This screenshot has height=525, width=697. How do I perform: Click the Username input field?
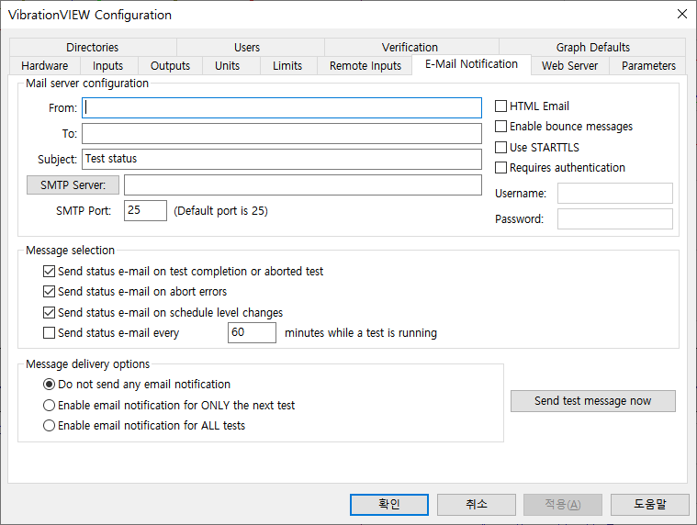tap(614, 194)
